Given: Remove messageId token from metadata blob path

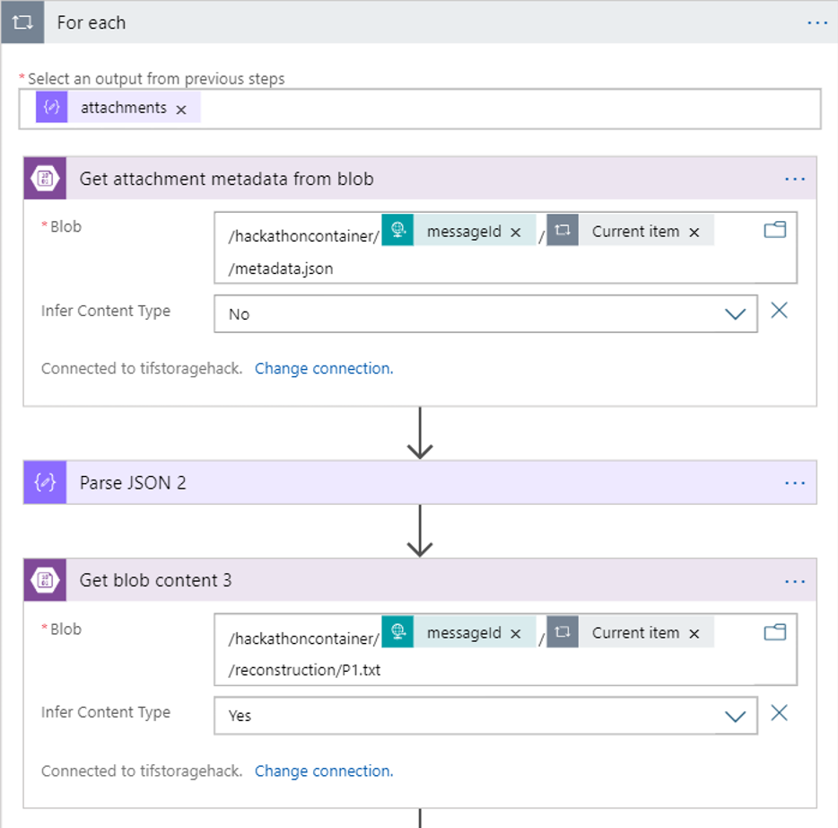Looking at the screenshot, I should point(515,232).
